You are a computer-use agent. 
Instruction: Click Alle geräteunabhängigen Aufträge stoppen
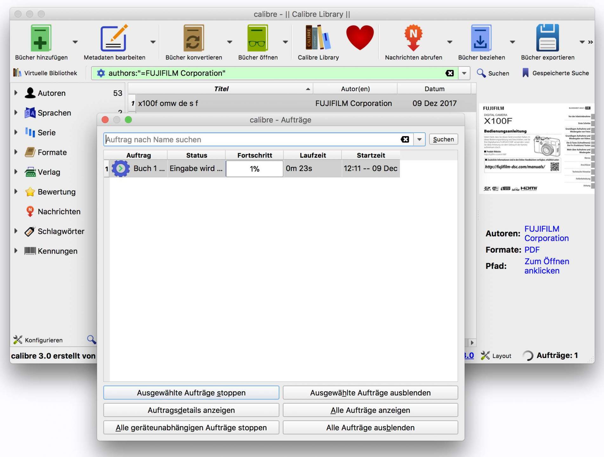(191, 427)
